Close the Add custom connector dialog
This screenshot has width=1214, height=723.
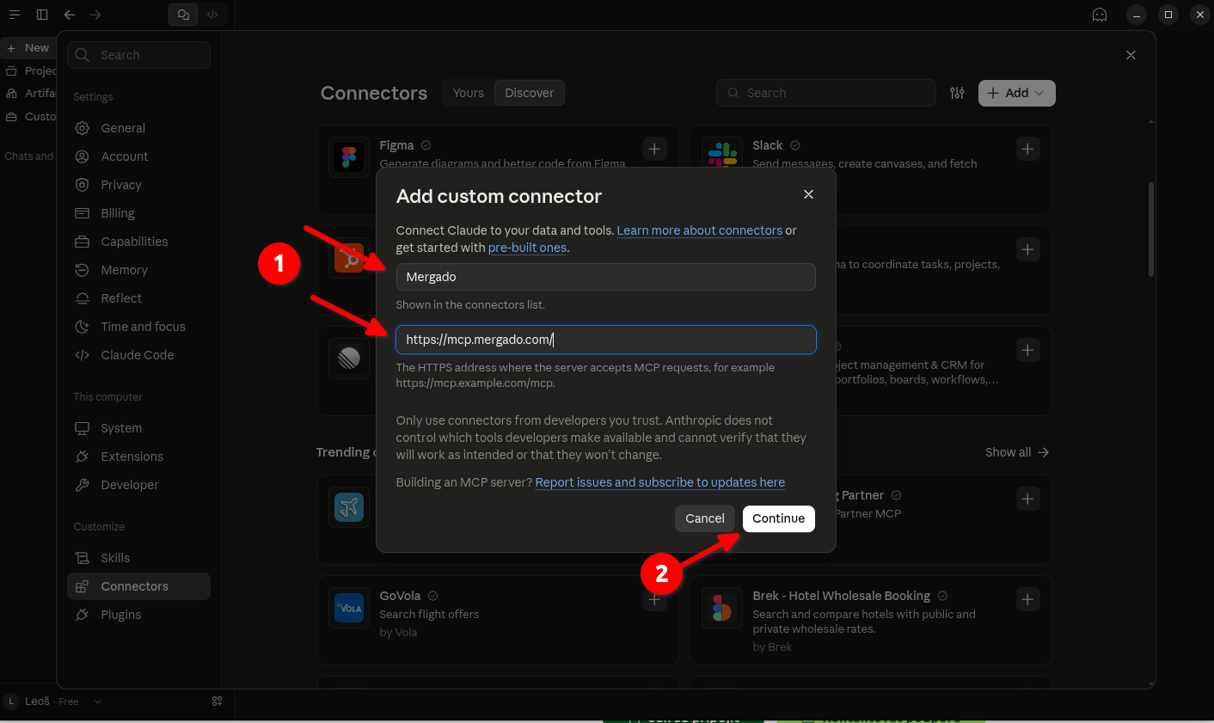pos(808,194)
